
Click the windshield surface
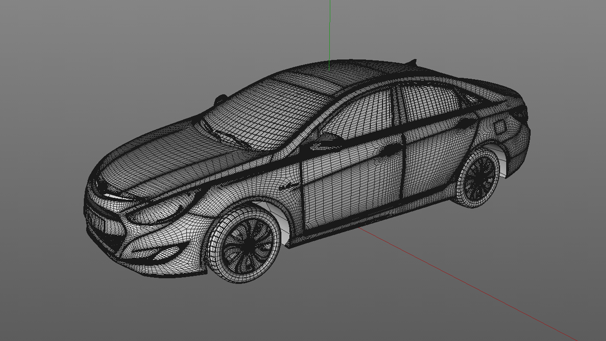(265, 114)
